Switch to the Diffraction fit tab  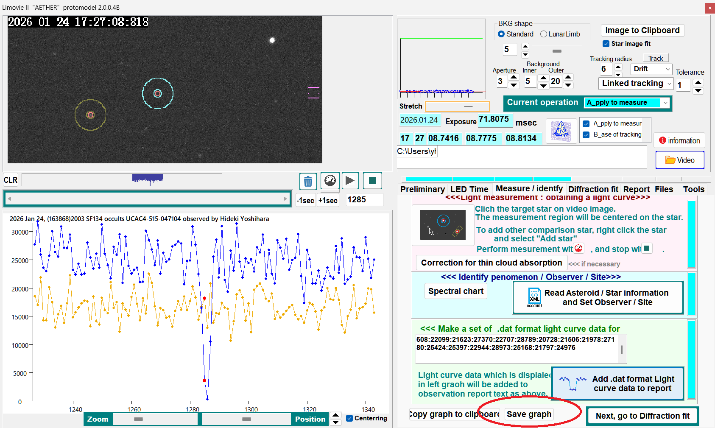click(593, 189)
